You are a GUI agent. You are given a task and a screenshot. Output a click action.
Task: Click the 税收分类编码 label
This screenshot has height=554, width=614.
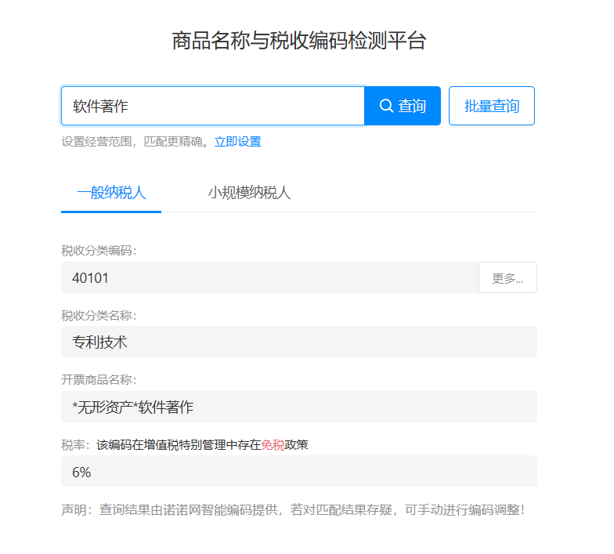[x=99, y=251]
